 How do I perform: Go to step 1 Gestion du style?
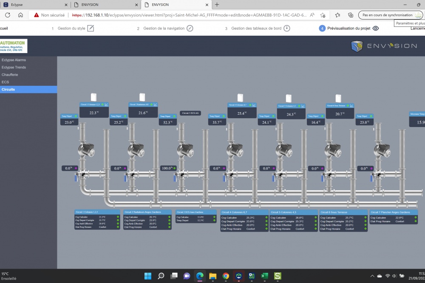point(73,28)
